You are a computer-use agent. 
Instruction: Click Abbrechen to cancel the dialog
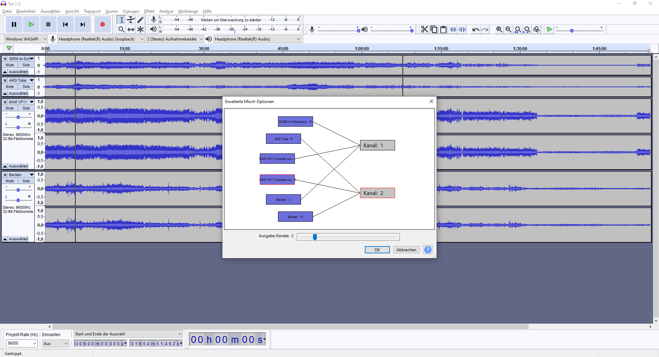tap(406, 250)
